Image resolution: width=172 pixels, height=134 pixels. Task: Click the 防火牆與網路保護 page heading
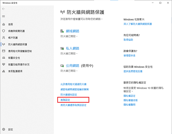85,12
